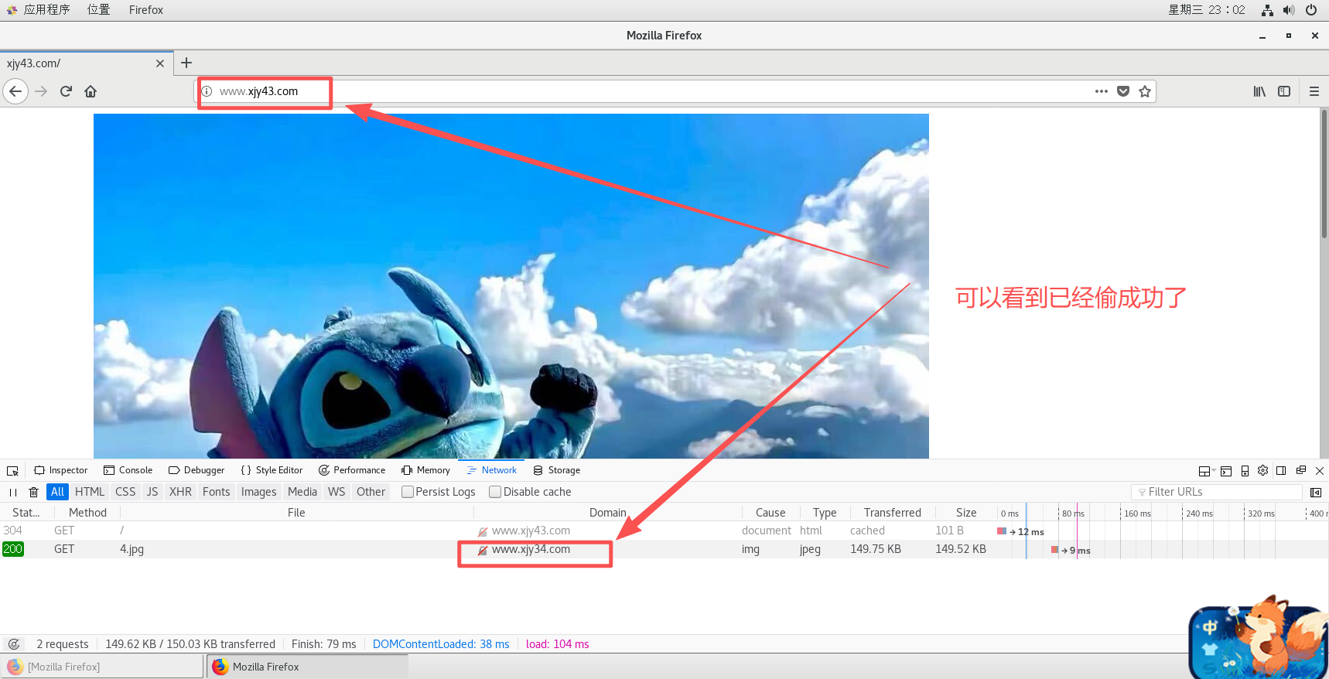Screen dimensions: 1329x679
Task: Filter requests by HTML
Action: [x=90, y=492]
